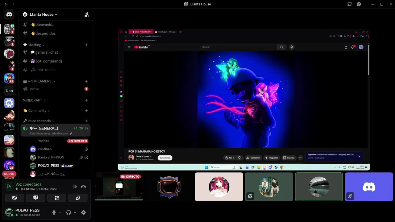Screen dimensions: 395x222
Task: Open the POLVO_PESS user profile panel
Action: pos(27,212)
